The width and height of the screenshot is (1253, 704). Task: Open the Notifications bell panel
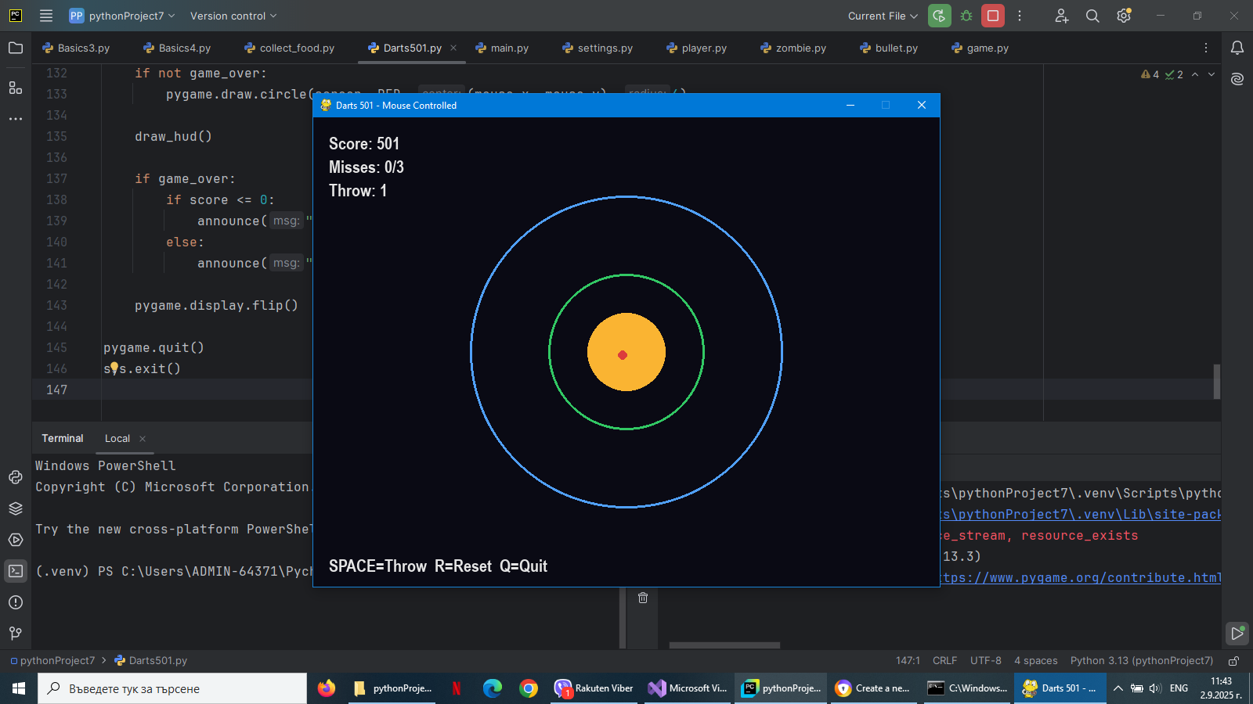click(1237, 48)
